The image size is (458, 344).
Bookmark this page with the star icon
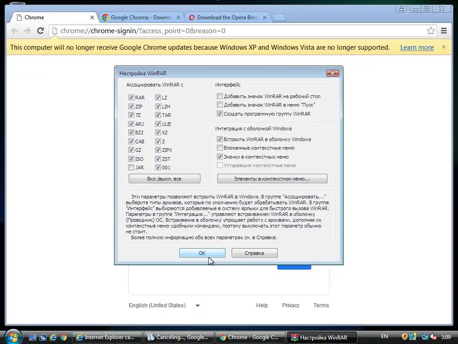[x=431, y=31]
